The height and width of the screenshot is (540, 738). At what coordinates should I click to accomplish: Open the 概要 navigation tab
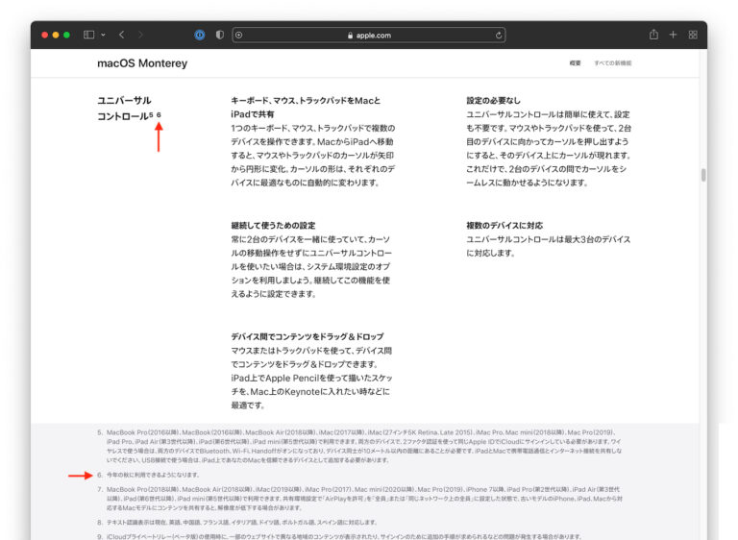tap(576, 63)
